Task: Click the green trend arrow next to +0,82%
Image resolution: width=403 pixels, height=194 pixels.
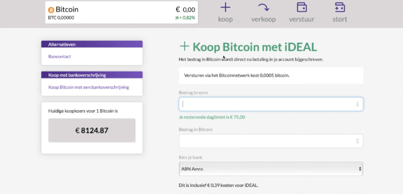Action: point(177,18)
